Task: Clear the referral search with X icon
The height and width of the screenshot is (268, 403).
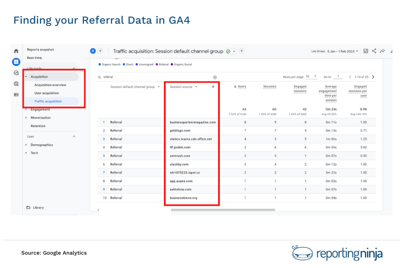Action: pyautogui.click(x=215, y=77)
